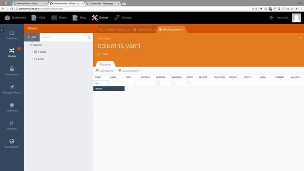Toggle the Sort checkbox in the row
This screenshot has height=171, width=304.
tap(189, 83)
